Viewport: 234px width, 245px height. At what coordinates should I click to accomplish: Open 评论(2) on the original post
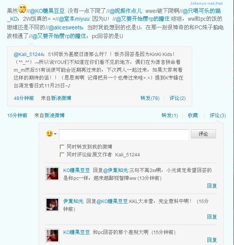177,98
